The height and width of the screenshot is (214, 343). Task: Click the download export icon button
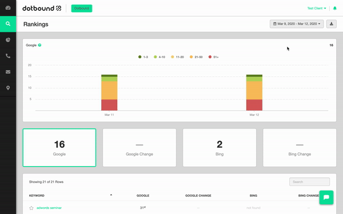click(x=332, y=24)
